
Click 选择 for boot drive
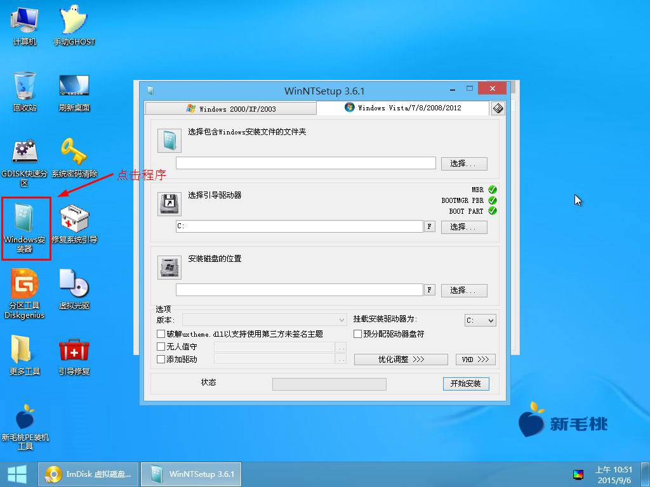coord(464,227)
